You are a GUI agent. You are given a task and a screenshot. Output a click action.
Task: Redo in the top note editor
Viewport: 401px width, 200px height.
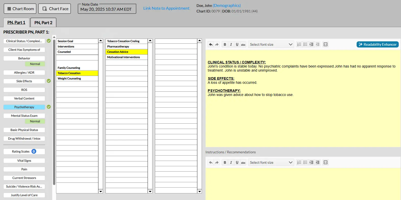[217, 44]
